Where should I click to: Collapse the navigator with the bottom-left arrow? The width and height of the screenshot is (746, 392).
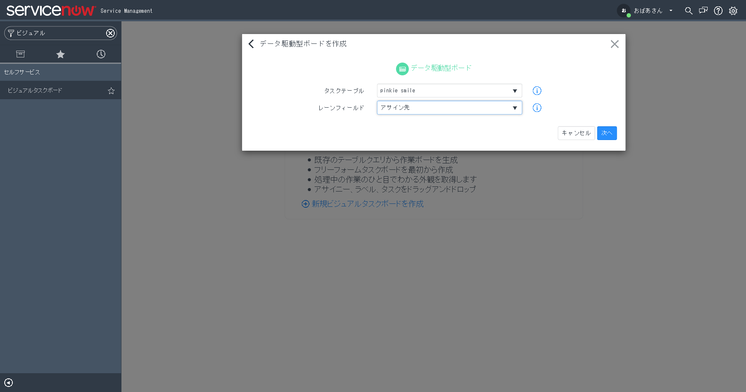[x=9, y=382]
